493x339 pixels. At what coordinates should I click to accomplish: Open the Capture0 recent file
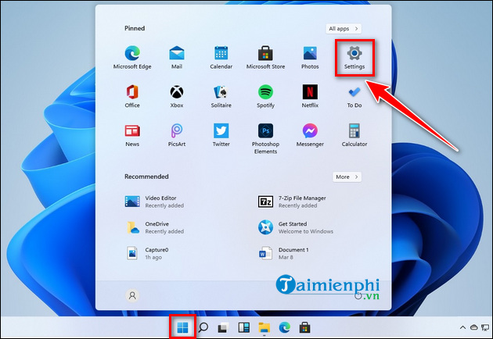coord(148,253)
